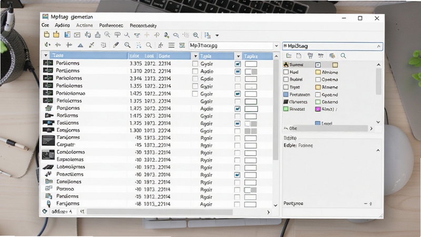The width and height of the screenshot is (421, 237).
Task: Pick the green Rinacet color swatch
Action: [x=286, y=109]
